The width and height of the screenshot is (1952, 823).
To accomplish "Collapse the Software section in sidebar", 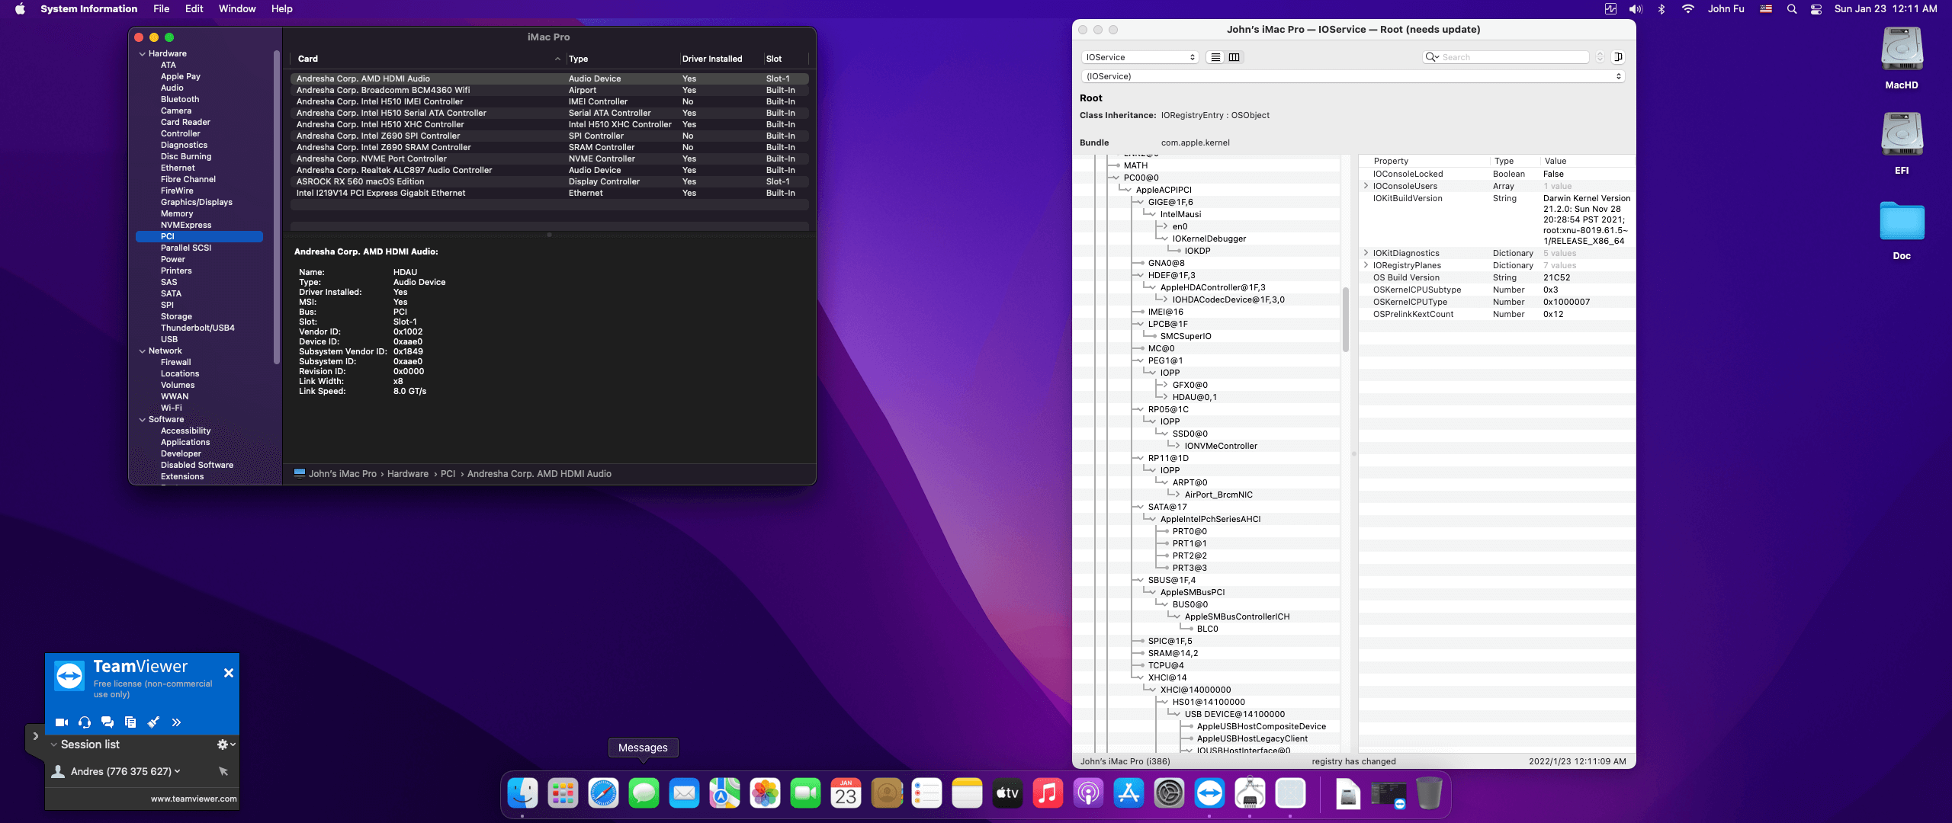I will (x=143, y=419).
